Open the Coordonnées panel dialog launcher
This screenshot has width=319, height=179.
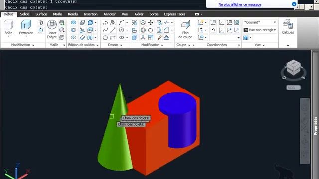point(239,45)
